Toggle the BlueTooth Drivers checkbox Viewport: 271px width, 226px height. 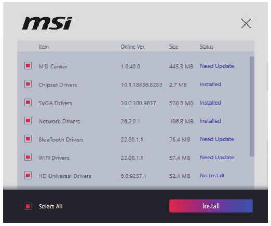click(28, 139)
